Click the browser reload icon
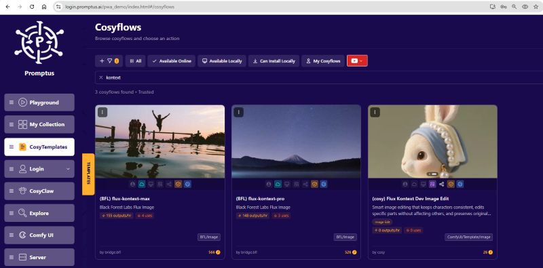This screenshot has height=268, width=543. pos(32,7)
